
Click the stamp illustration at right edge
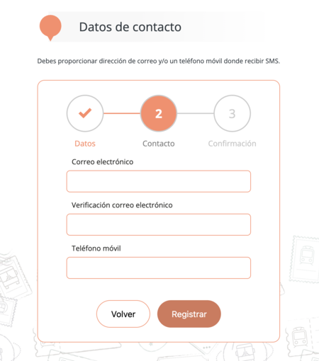pos(305,260)
